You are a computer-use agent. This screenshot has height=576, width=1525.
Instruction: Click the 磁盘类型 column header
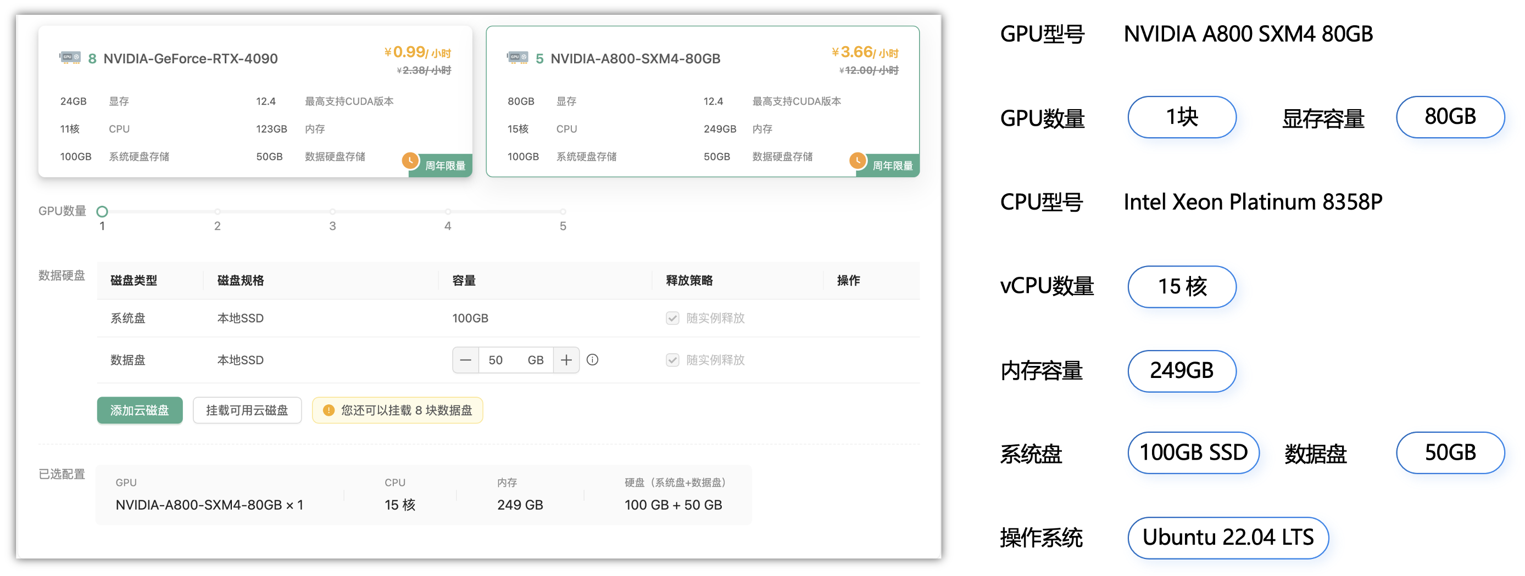pyautogui.click(x=134, y=280)
